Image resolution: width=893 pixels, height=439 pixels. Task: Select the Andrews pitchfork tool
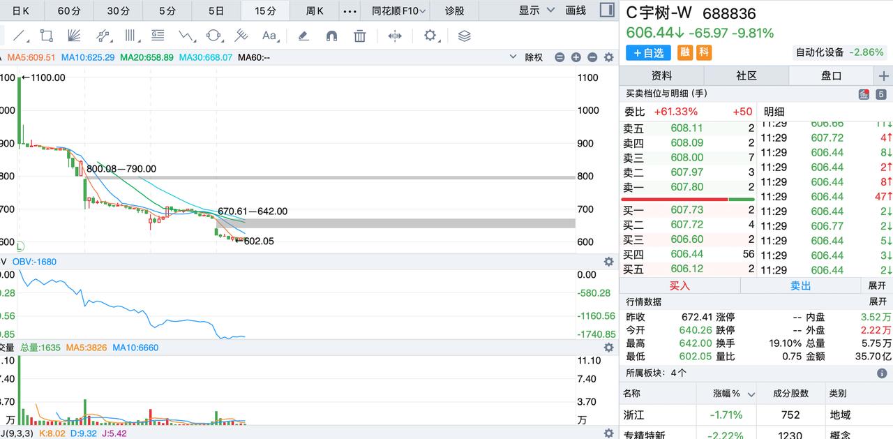[x=241, y=36]
